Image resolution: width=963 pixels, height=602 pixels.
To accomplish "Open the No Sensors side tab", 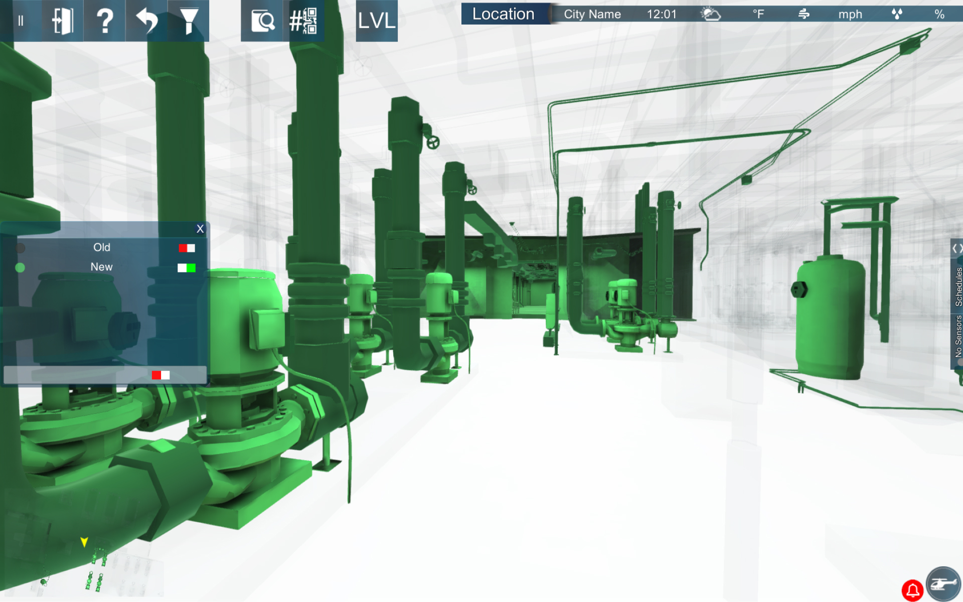I will (958, 336).
